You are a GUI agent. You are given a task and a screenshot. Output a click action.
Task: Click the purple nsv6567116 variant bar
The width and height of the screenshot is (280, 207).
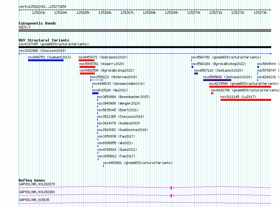pos(196,74)
